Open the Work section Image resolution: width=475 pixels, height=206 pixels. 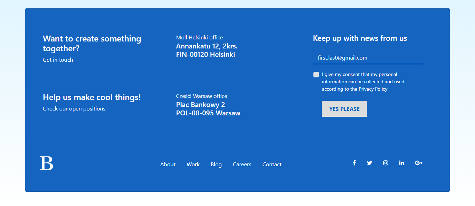pos(193,164)
